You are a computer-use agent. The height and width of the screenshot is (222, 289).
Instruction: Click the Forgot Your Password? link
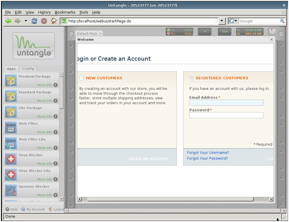207,159
